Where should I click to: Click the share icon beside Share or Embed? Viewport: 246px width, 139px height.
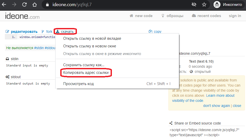pyautogui.click(x=171, y=123)
